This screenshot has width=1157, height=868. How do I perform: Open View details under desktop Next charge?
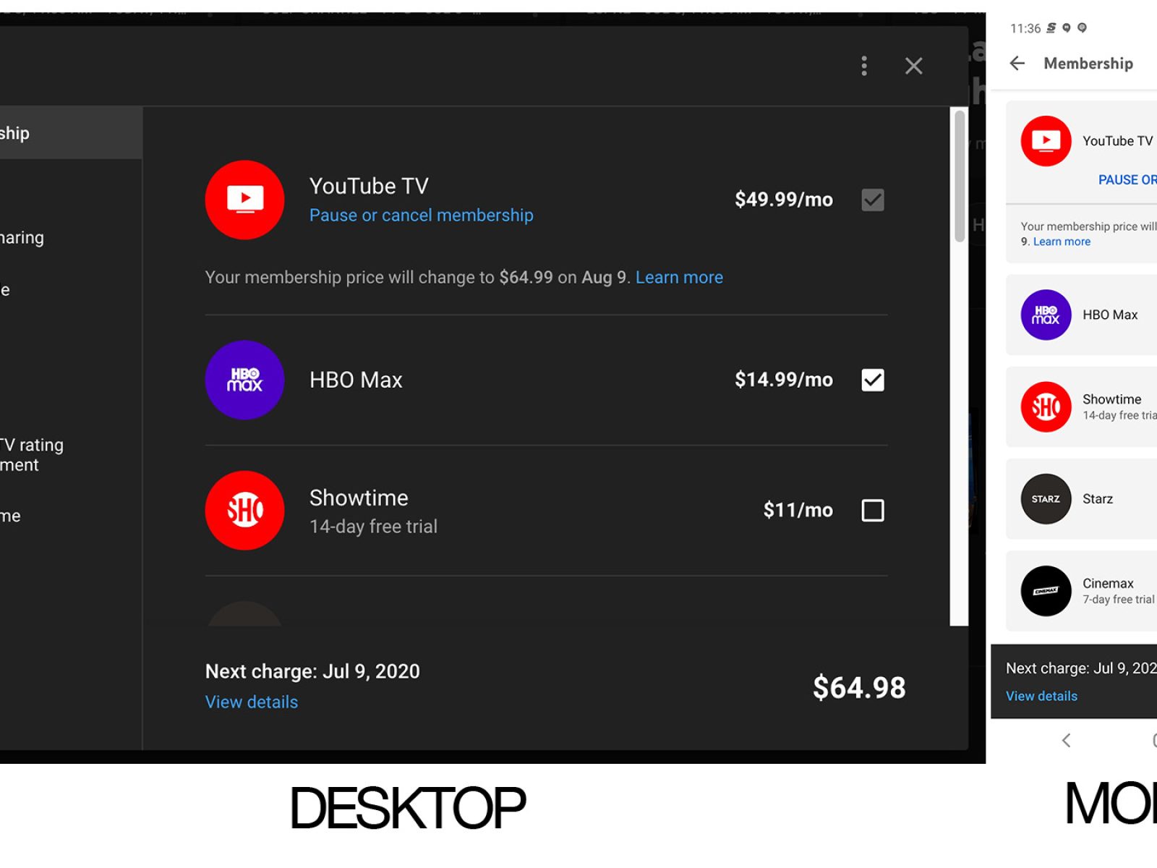pos(252,702)
